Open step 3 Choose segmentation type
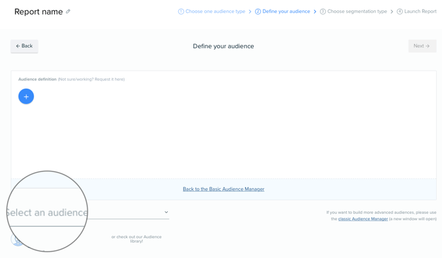Viewport: 442px width, 258px height. tap(353, 12)
